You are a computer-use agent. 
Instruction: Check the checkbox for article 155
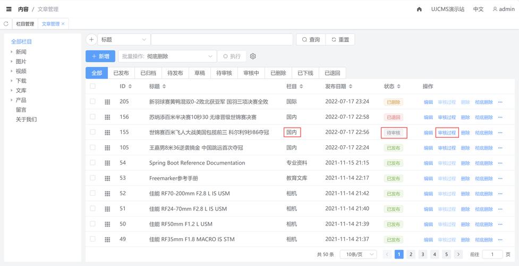click(93, 132)
